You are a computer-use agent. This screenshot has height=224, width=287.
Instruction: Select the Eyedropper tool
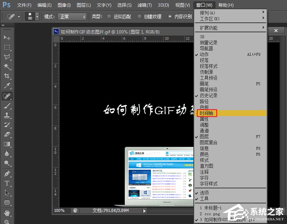pyautogui.click(x=7, y=86)
